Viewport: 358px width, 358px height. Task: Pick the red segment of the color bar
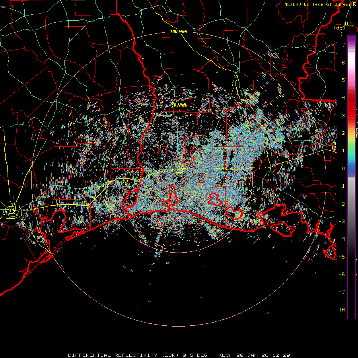[351, 107]
